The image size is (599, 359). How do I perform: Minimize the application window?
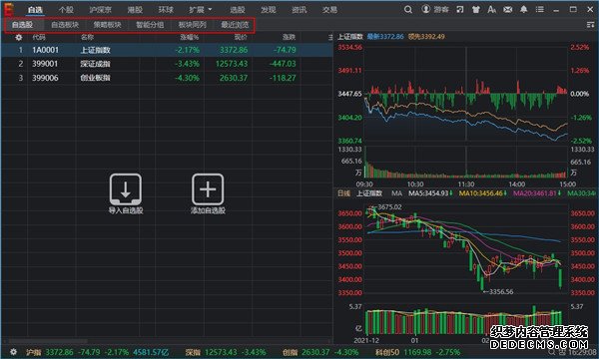556,10
